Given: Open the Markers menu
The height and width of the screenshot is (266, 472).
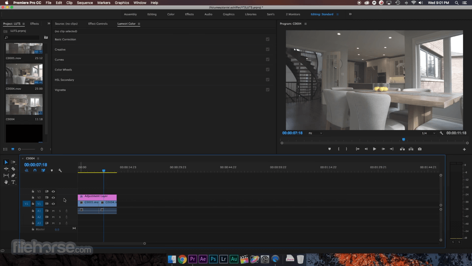Looking at the screenshot, I should (104, 3).
